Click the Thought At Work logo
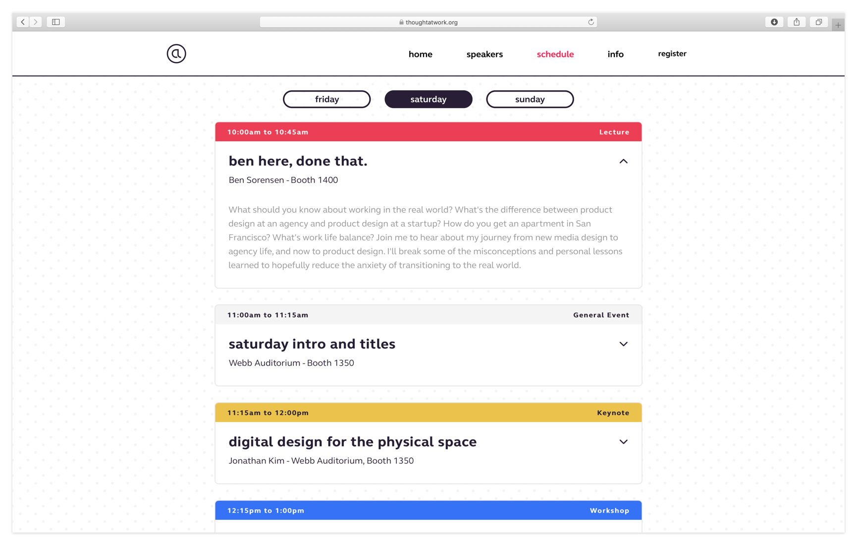This screenshot has height=545, width=857. click(x=176, y=54)
